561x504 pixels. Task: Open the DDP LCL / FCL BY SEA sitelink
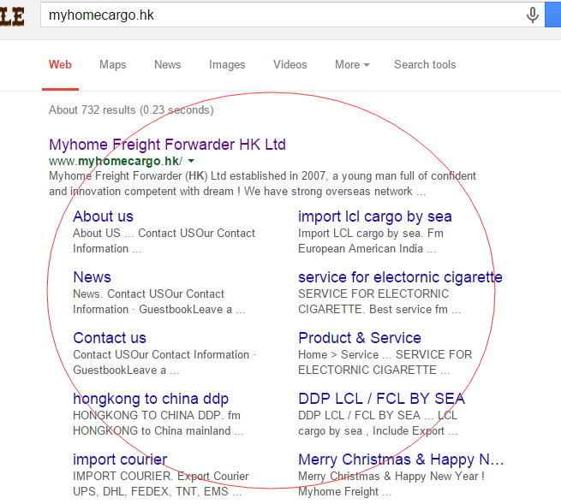pos(381,399)
